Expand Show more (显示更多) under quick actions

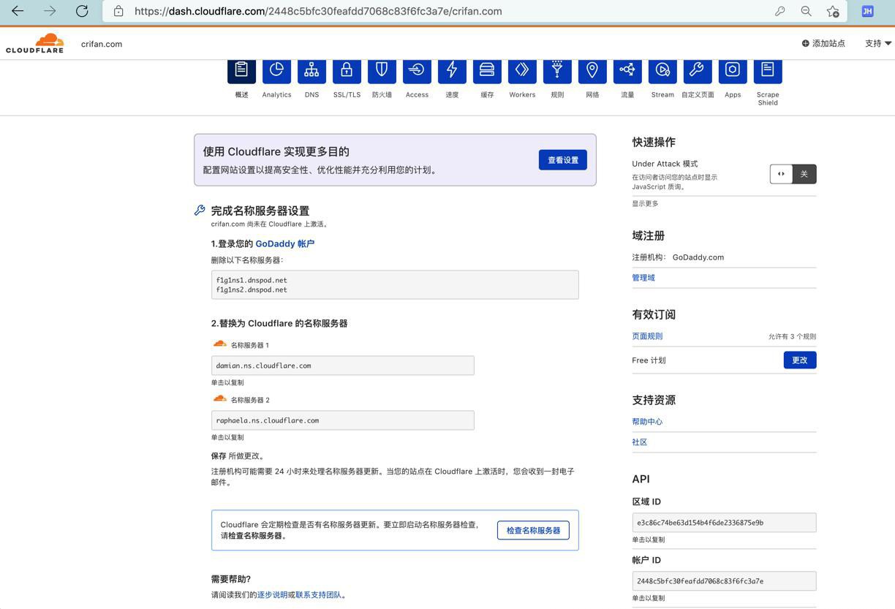point(645,203)
